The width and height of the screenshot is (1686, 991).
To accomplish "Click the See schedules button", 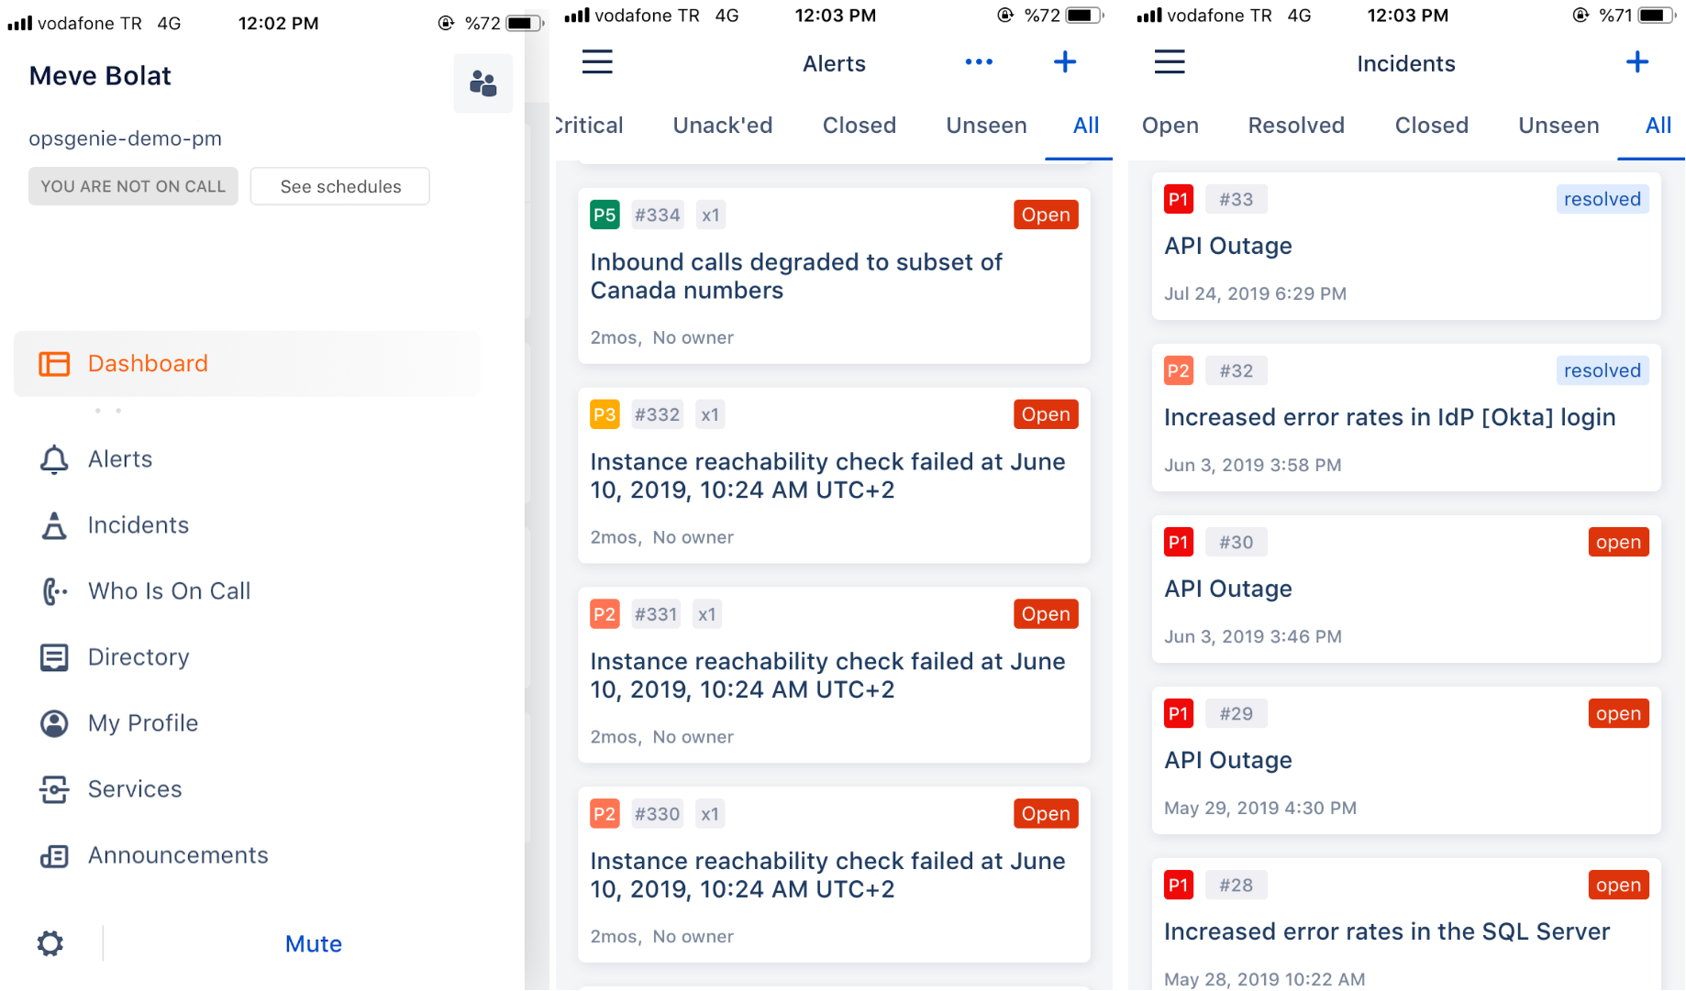I will (x=340, y=186).
